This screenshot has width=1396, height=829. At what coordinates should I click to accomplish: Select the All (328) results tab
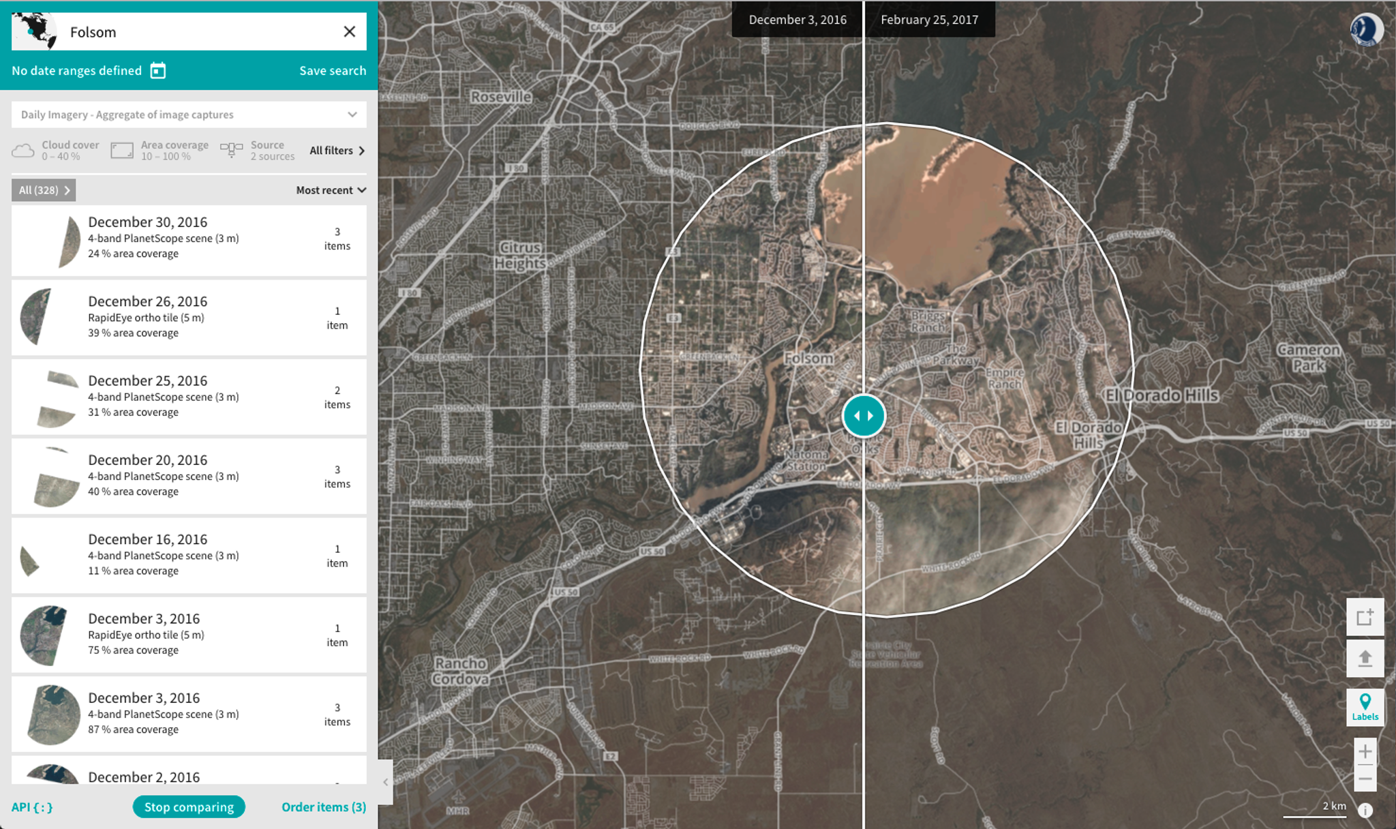(44, 190)
